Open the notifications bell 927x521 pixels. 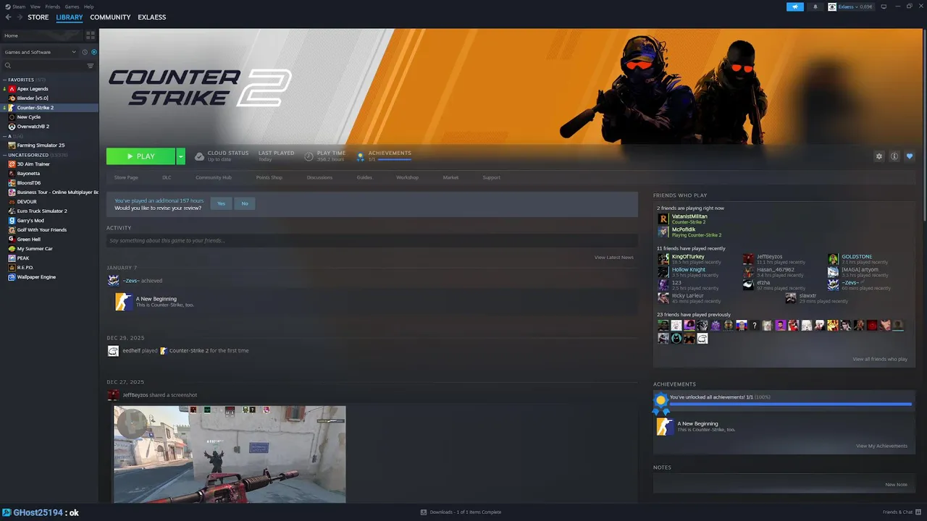815,7
